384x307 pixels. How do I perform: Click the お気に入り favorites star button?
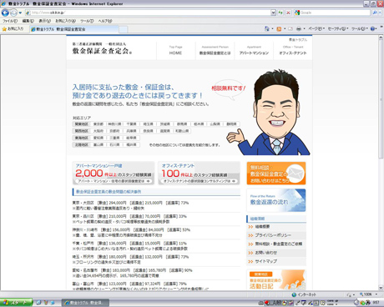(x=13, y=28)
